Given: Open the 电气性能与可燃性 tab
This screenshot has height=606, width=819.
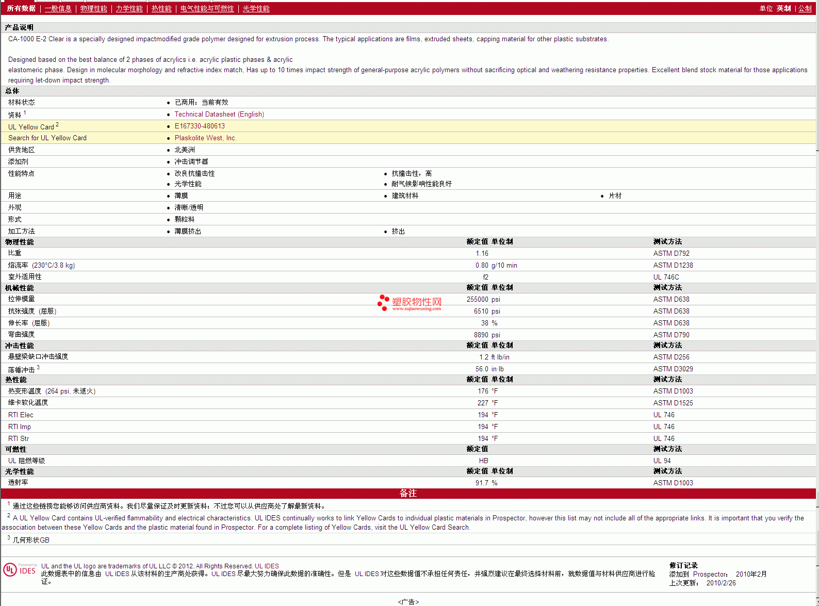Looking at the screenshot, I should point(207,9).
